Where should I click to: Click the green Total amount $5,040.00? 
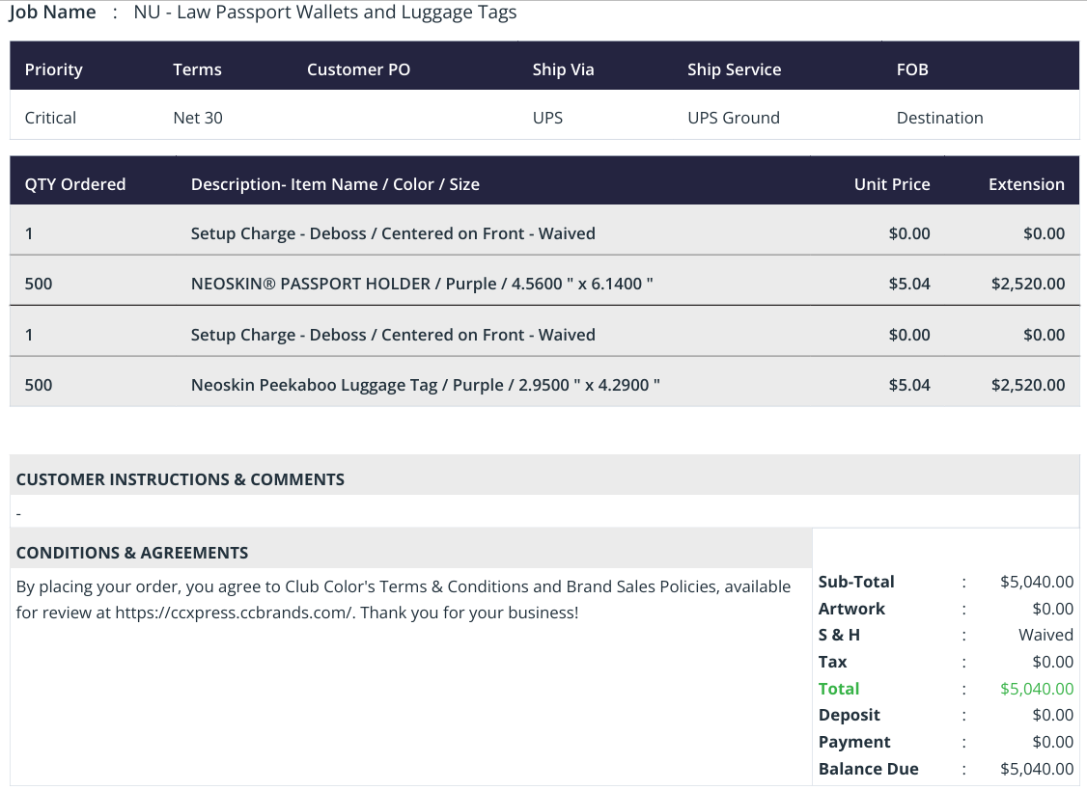(1037, 690)
